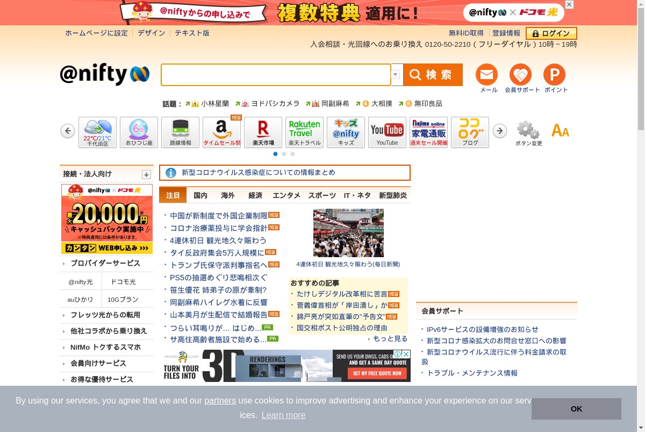Open the テキスト版 link
Viewport: 645px width, 432px height.
(x=192, y=33)
